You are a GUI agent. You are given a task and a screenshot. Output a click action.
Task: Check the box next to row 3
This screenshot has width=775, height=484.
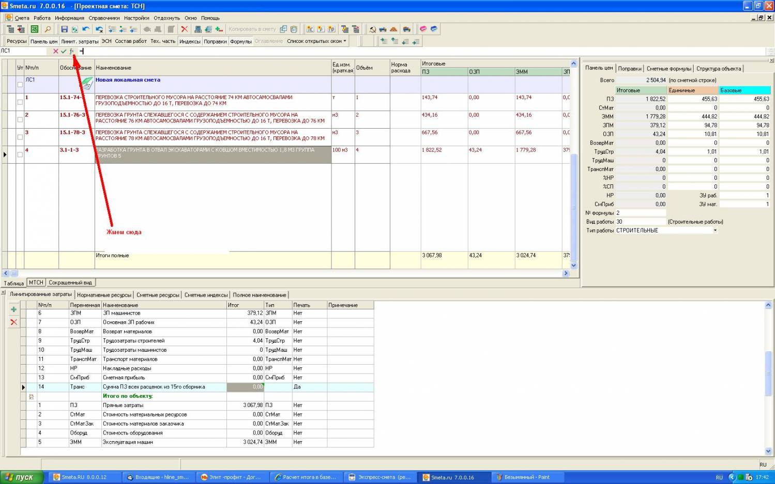pyautogui.click(x=20, y=137)
